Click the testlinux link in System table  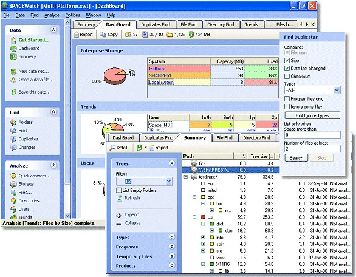pyautogui.click(x=157, y=69)
